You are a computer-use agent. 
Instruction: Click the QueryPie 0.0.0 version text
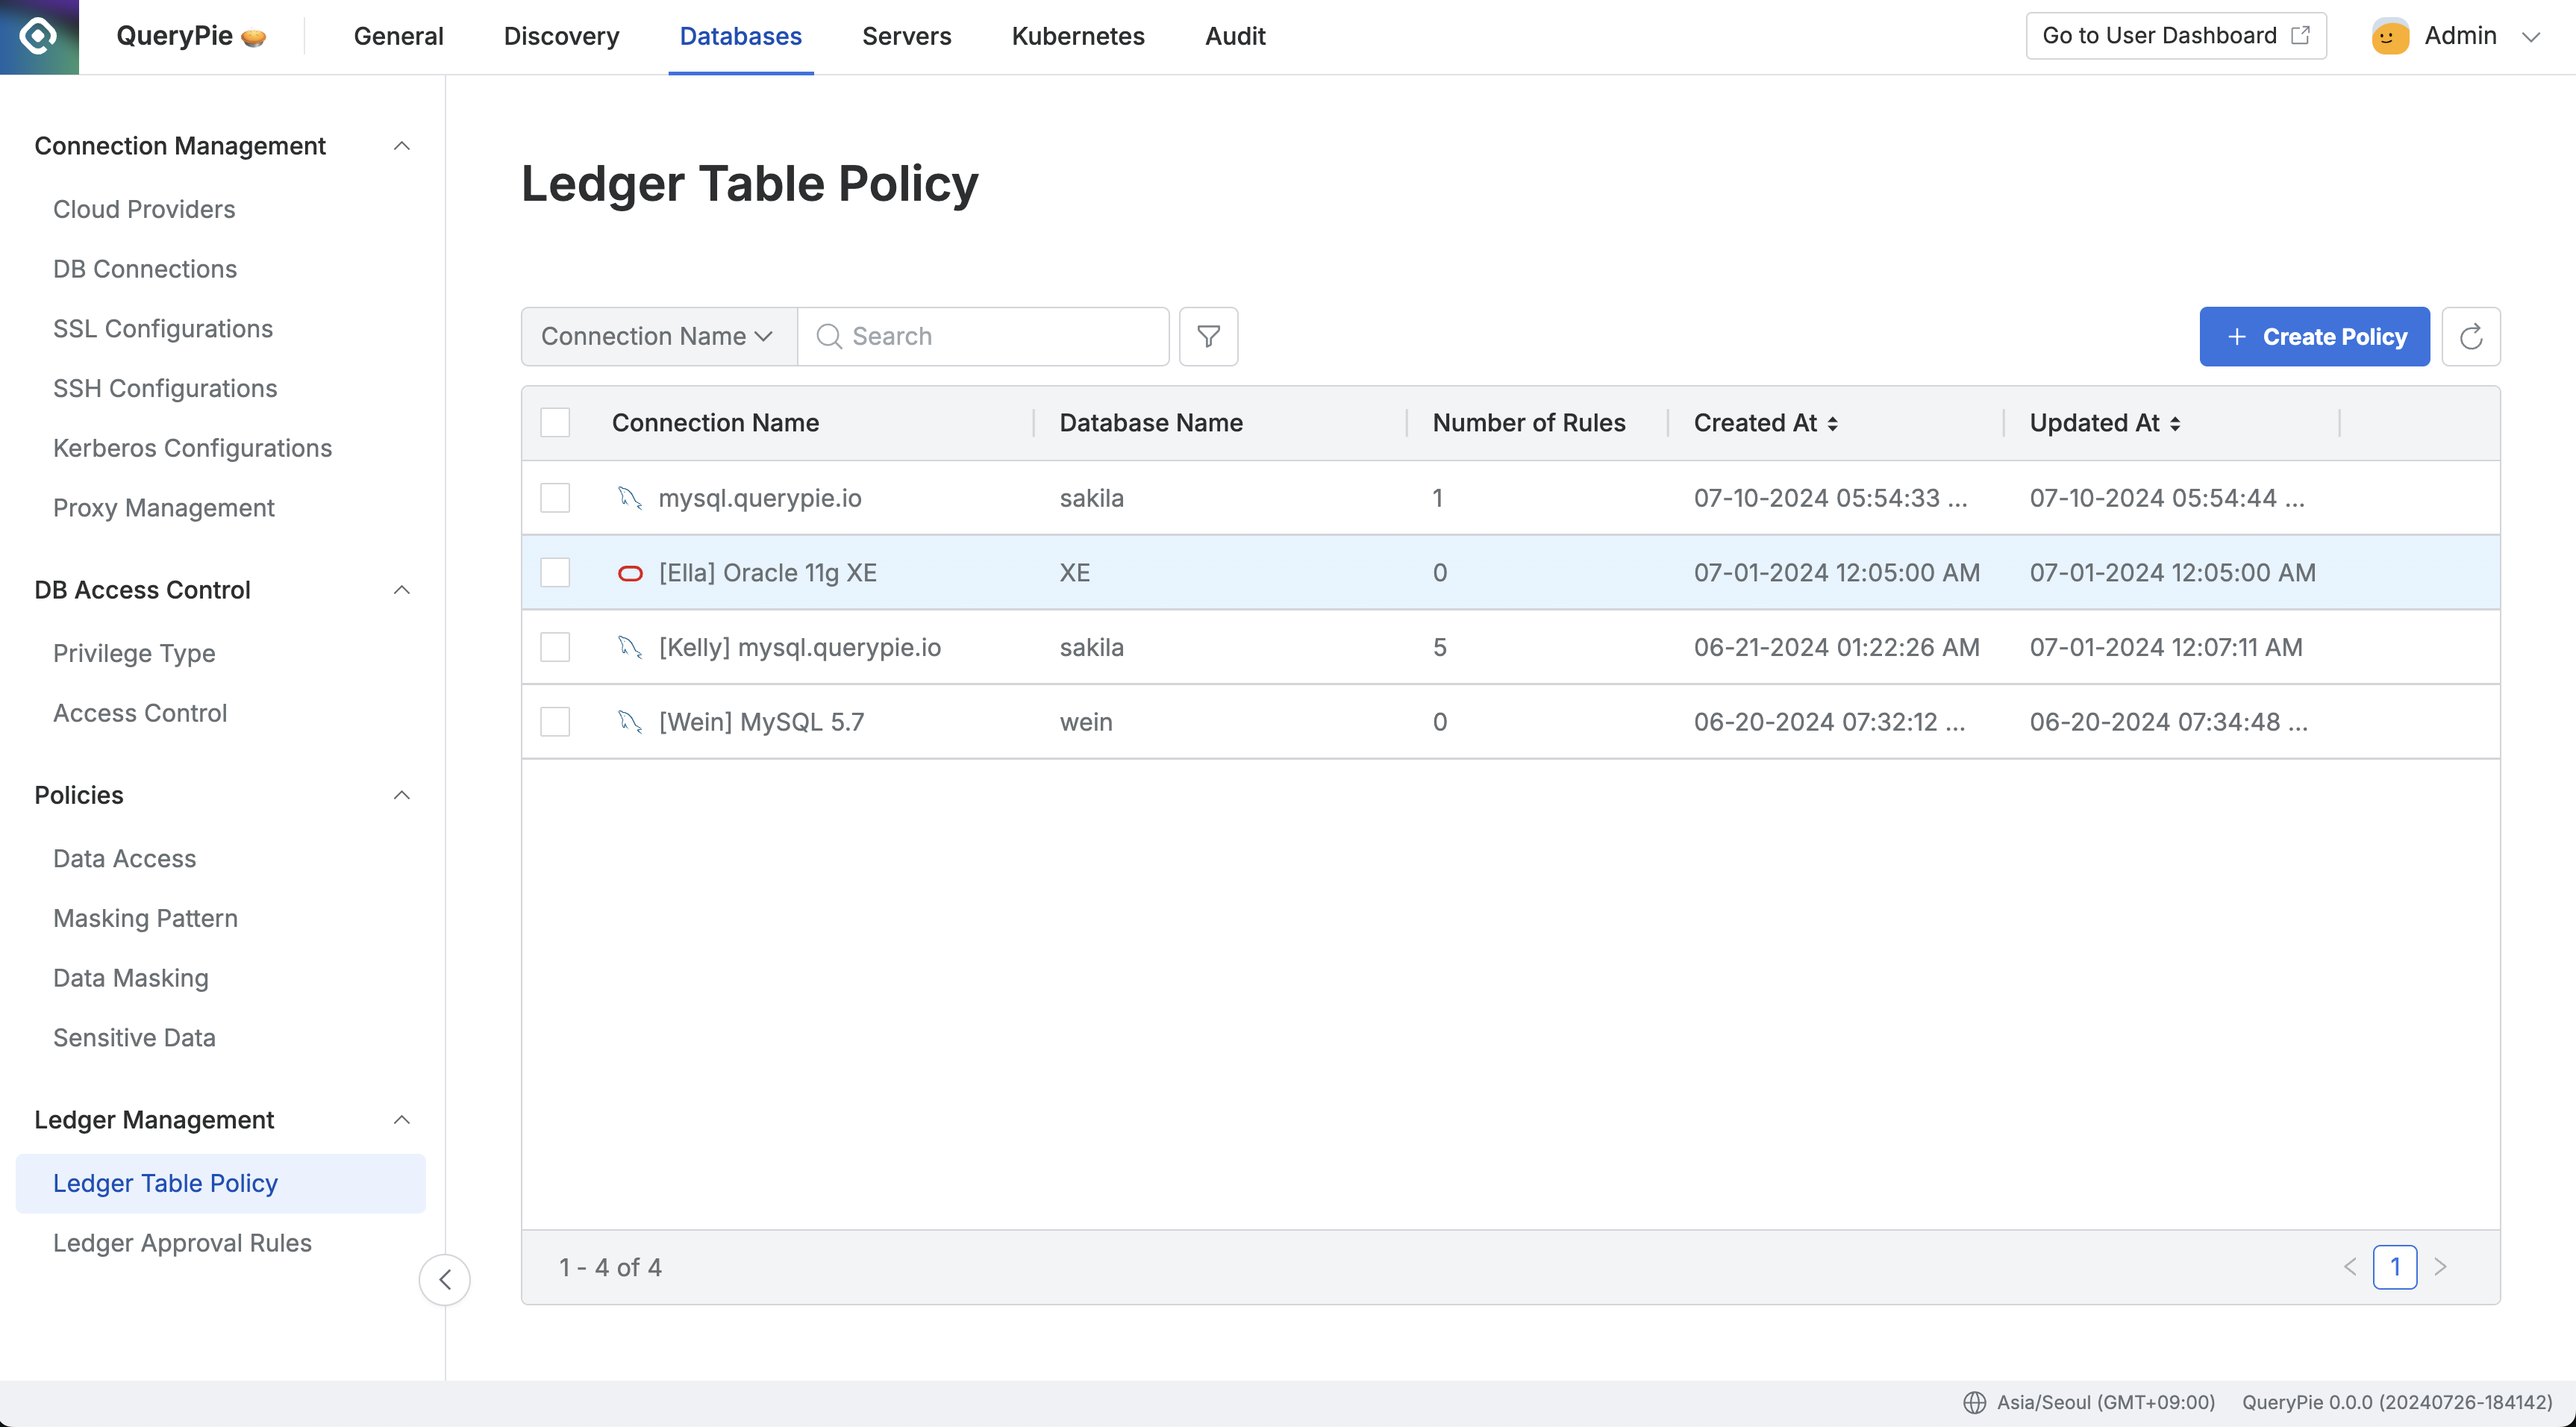(2397, 1402)
